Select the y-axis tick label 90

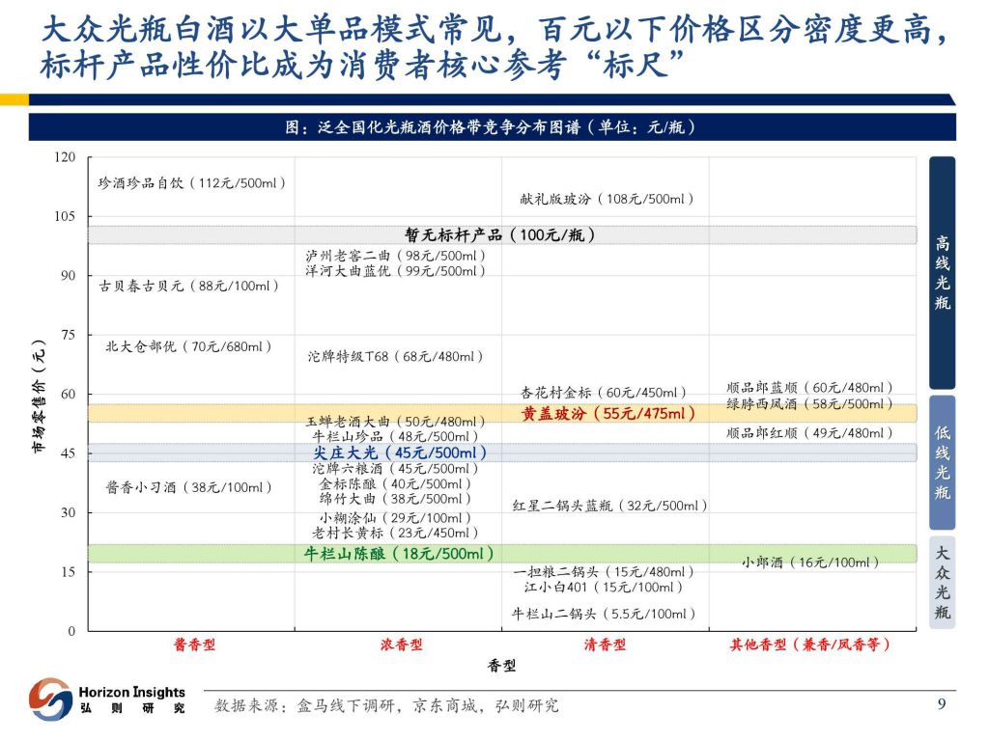point(69,275)
